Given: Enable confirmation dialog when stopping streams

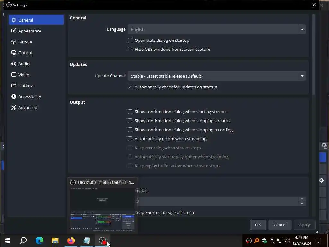Looking at the screenshot, I should [130, 121].
